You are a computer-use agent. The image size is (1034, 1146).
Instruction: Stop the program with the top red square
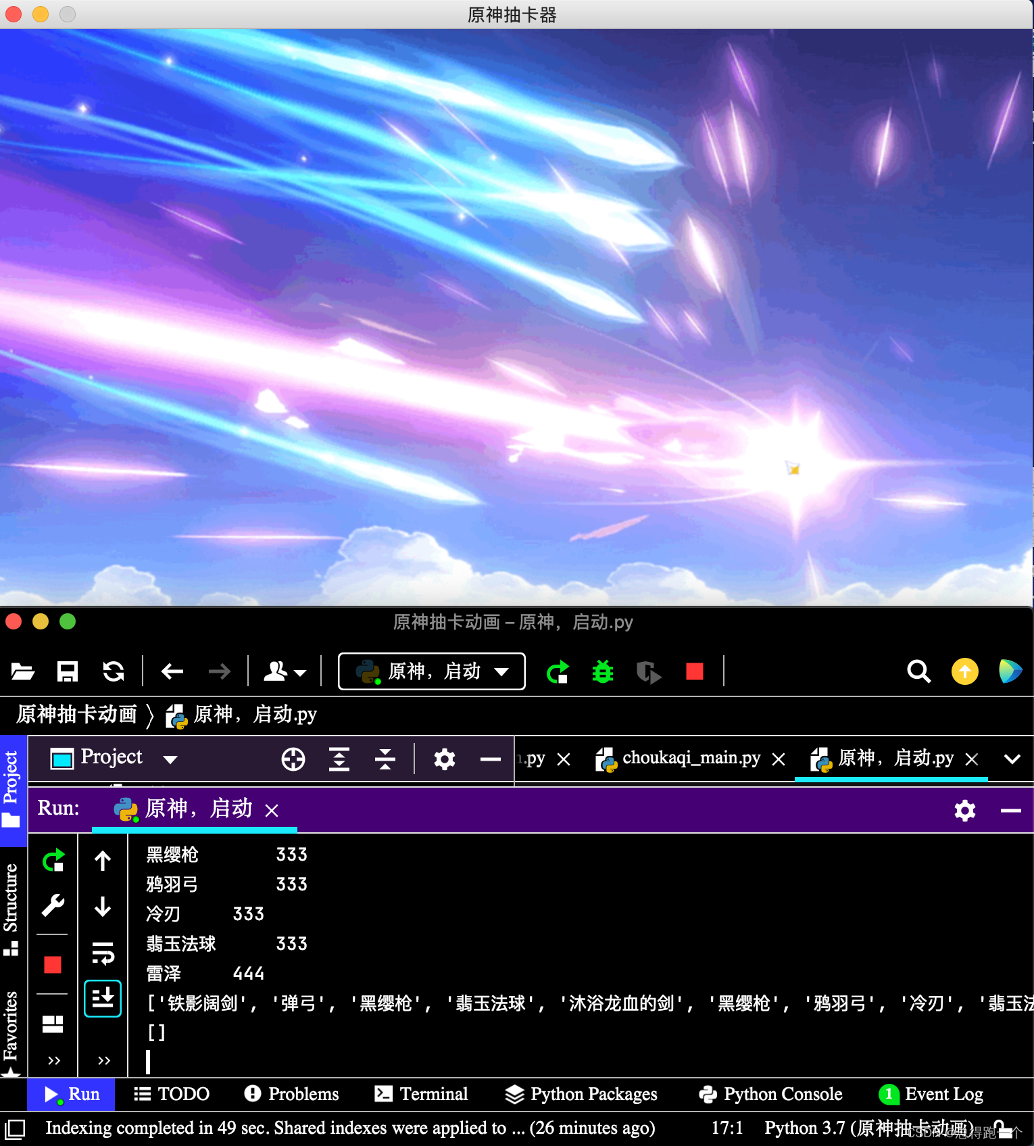coord(695,671)
